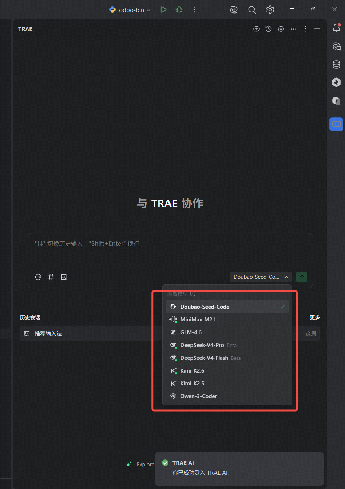Switch to Kimi-K2.6 model
The width and height of the screenshot is (345, 489).
(227, 371)
